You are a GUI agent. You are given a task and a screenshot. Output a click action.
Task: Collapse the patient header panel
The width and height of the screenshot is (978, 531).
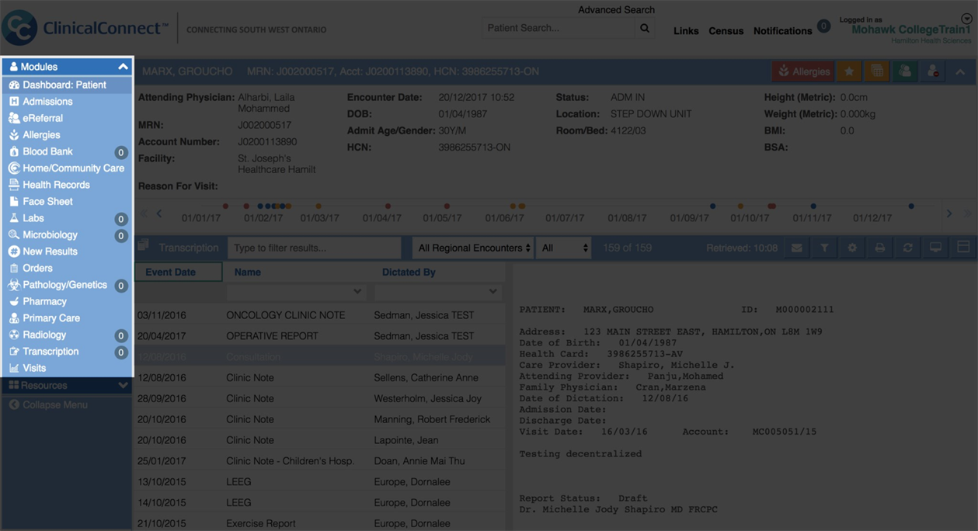(961, 71)
